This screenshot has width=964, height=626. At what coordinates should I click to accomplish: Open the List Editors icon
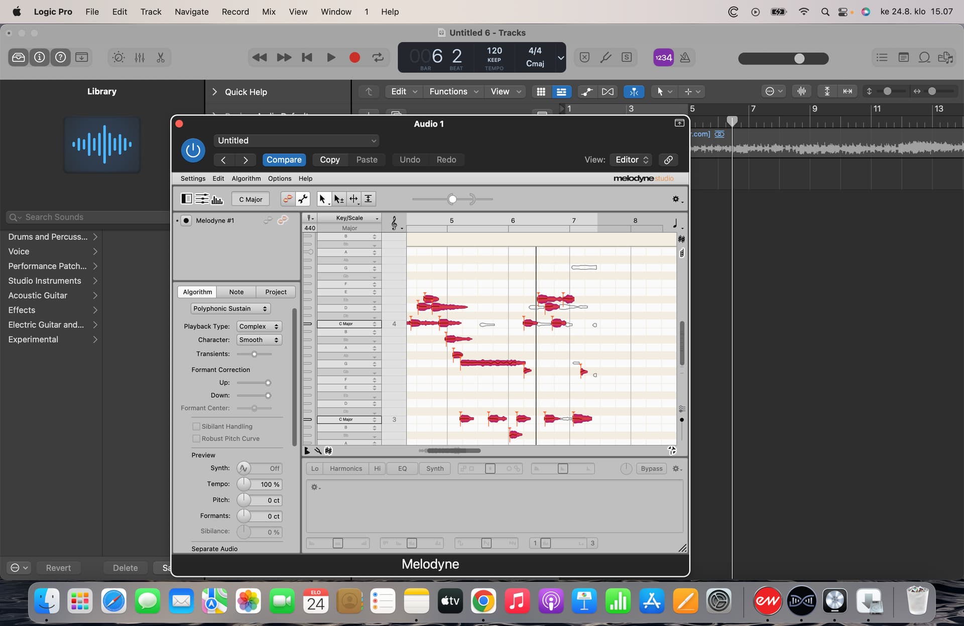(x=882, y=57)
